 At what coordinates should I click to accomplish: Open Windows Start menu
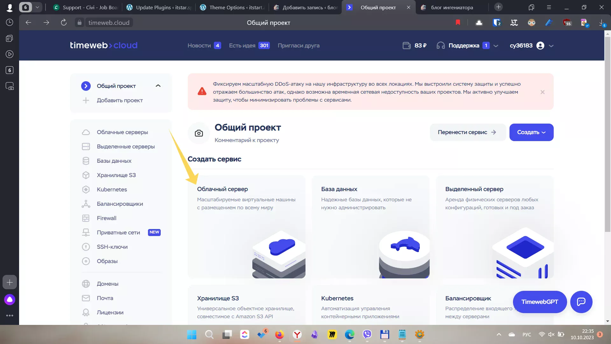coord(192,334)
